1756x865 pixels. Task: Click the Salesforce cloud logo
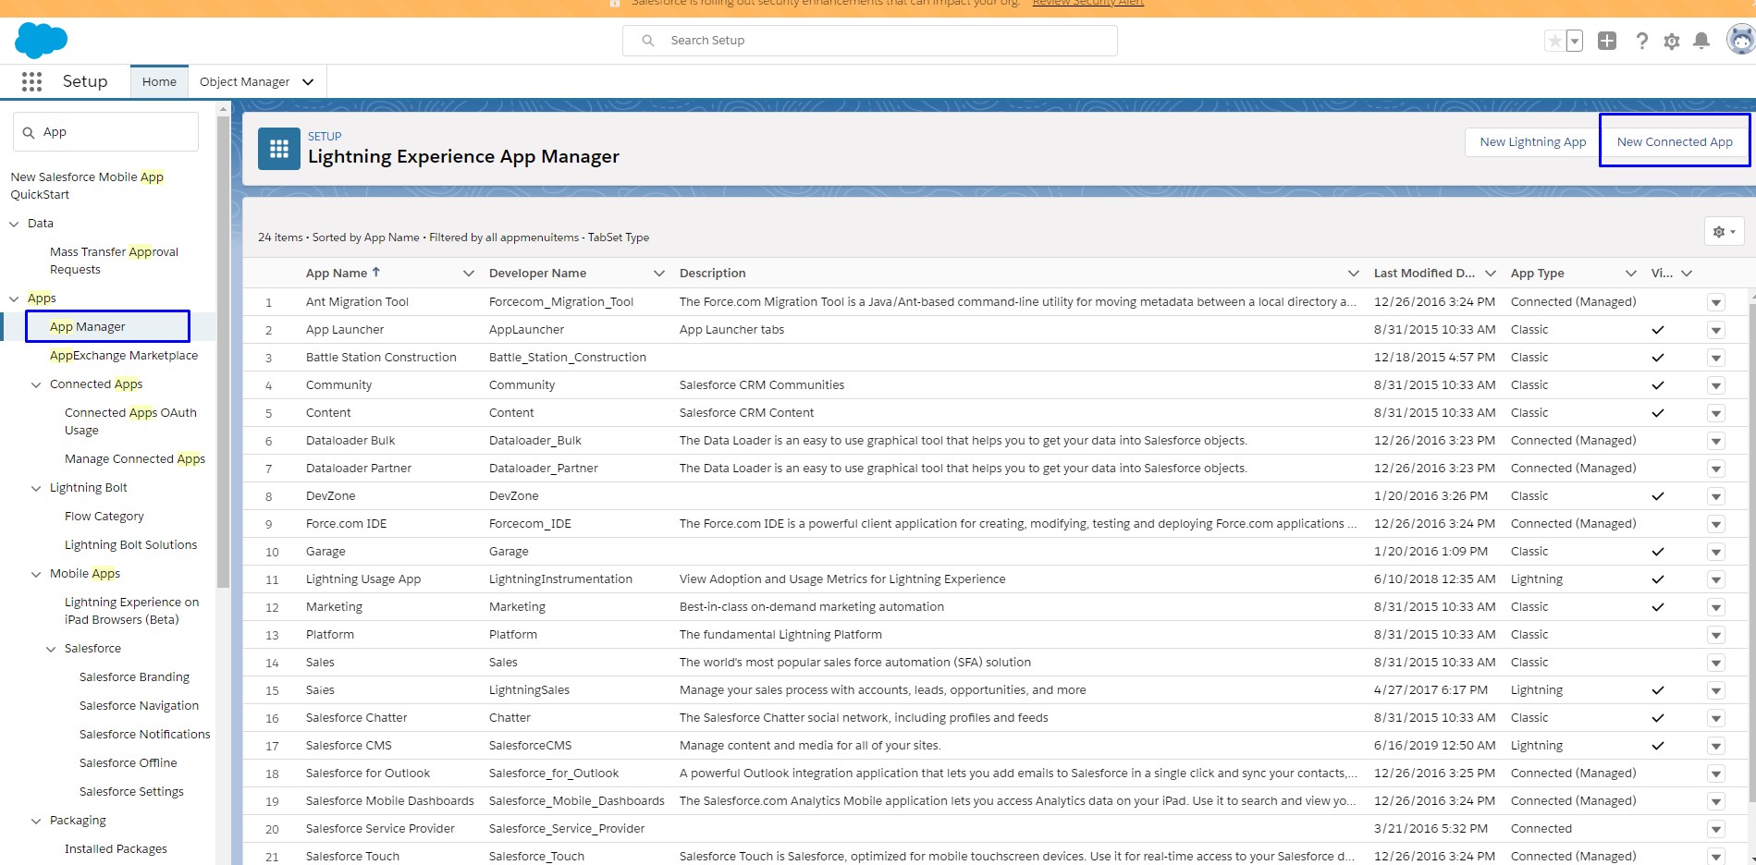(x=41, y=41)
